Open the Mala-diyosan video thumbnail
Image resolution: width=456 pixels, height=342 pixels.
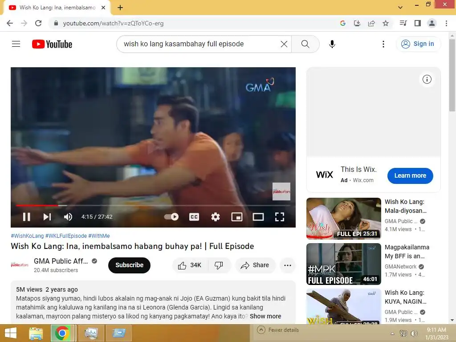[x=343, y=218]
